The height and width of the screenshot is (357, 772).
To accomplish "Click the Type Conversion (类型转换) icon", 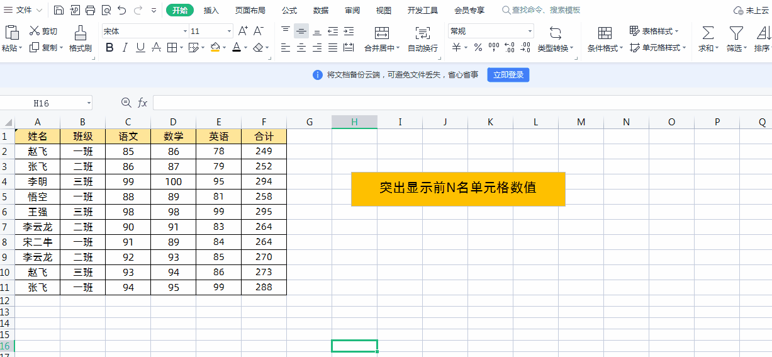I will point(555,33).
